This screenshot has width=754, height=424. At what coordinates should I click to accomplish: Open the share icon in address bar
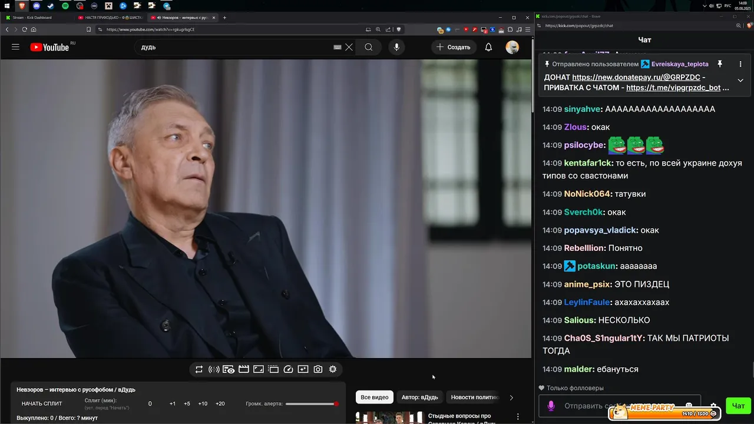(x=388, y=29)
